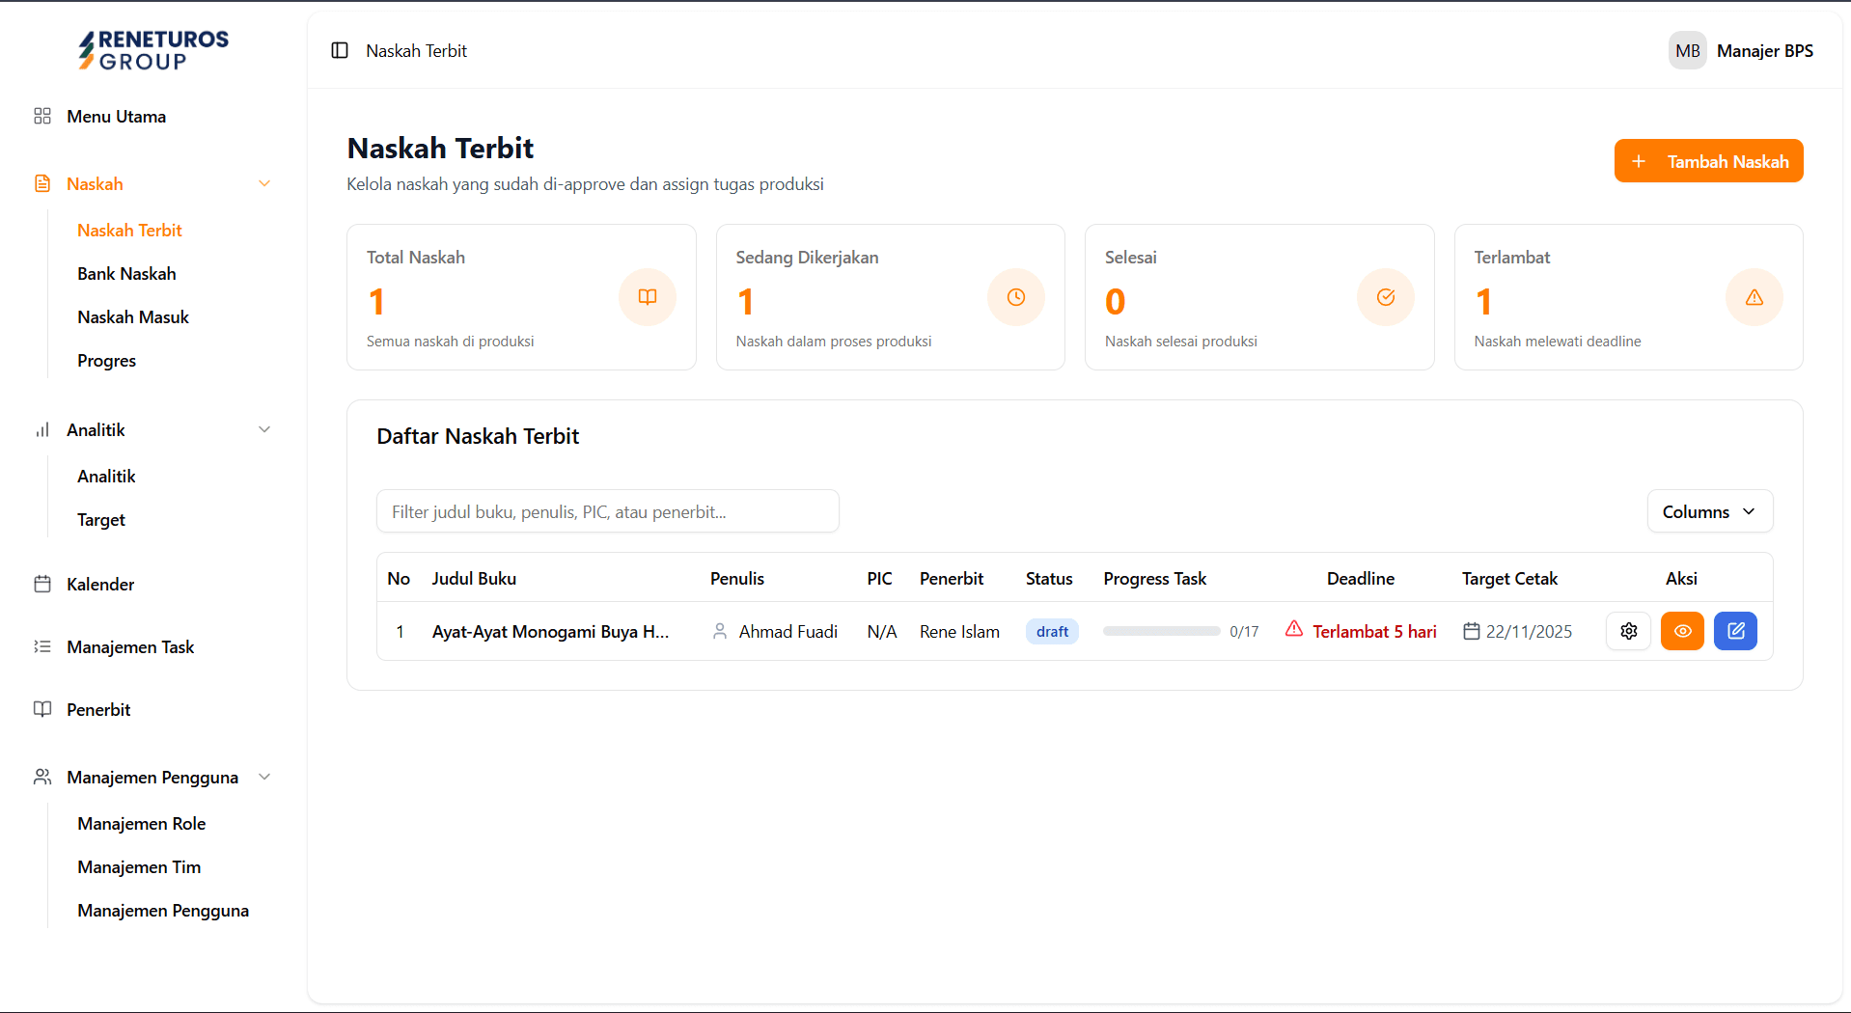
Task: Click the Manajemen Task list icon
Action: coord(42,646)
